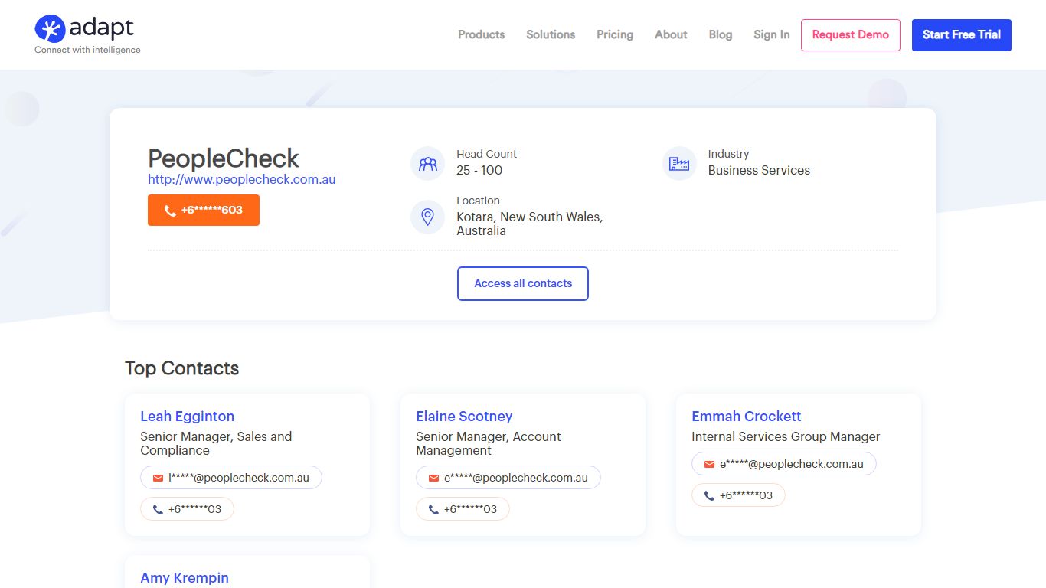
Task: Click the Request Demo button
Action: (851, 35)
